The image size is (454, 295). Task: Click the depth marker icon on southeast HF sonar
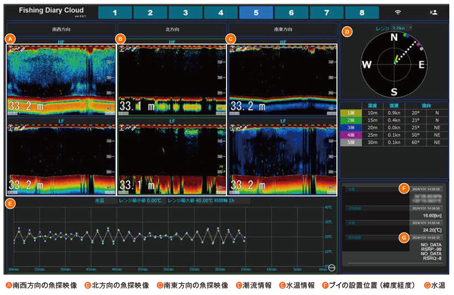[233, 48]
